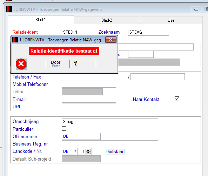Viewport: 208px width, 176px height.
Task: Increase the Landkode number with up arrow
Action: pos(88,150)
